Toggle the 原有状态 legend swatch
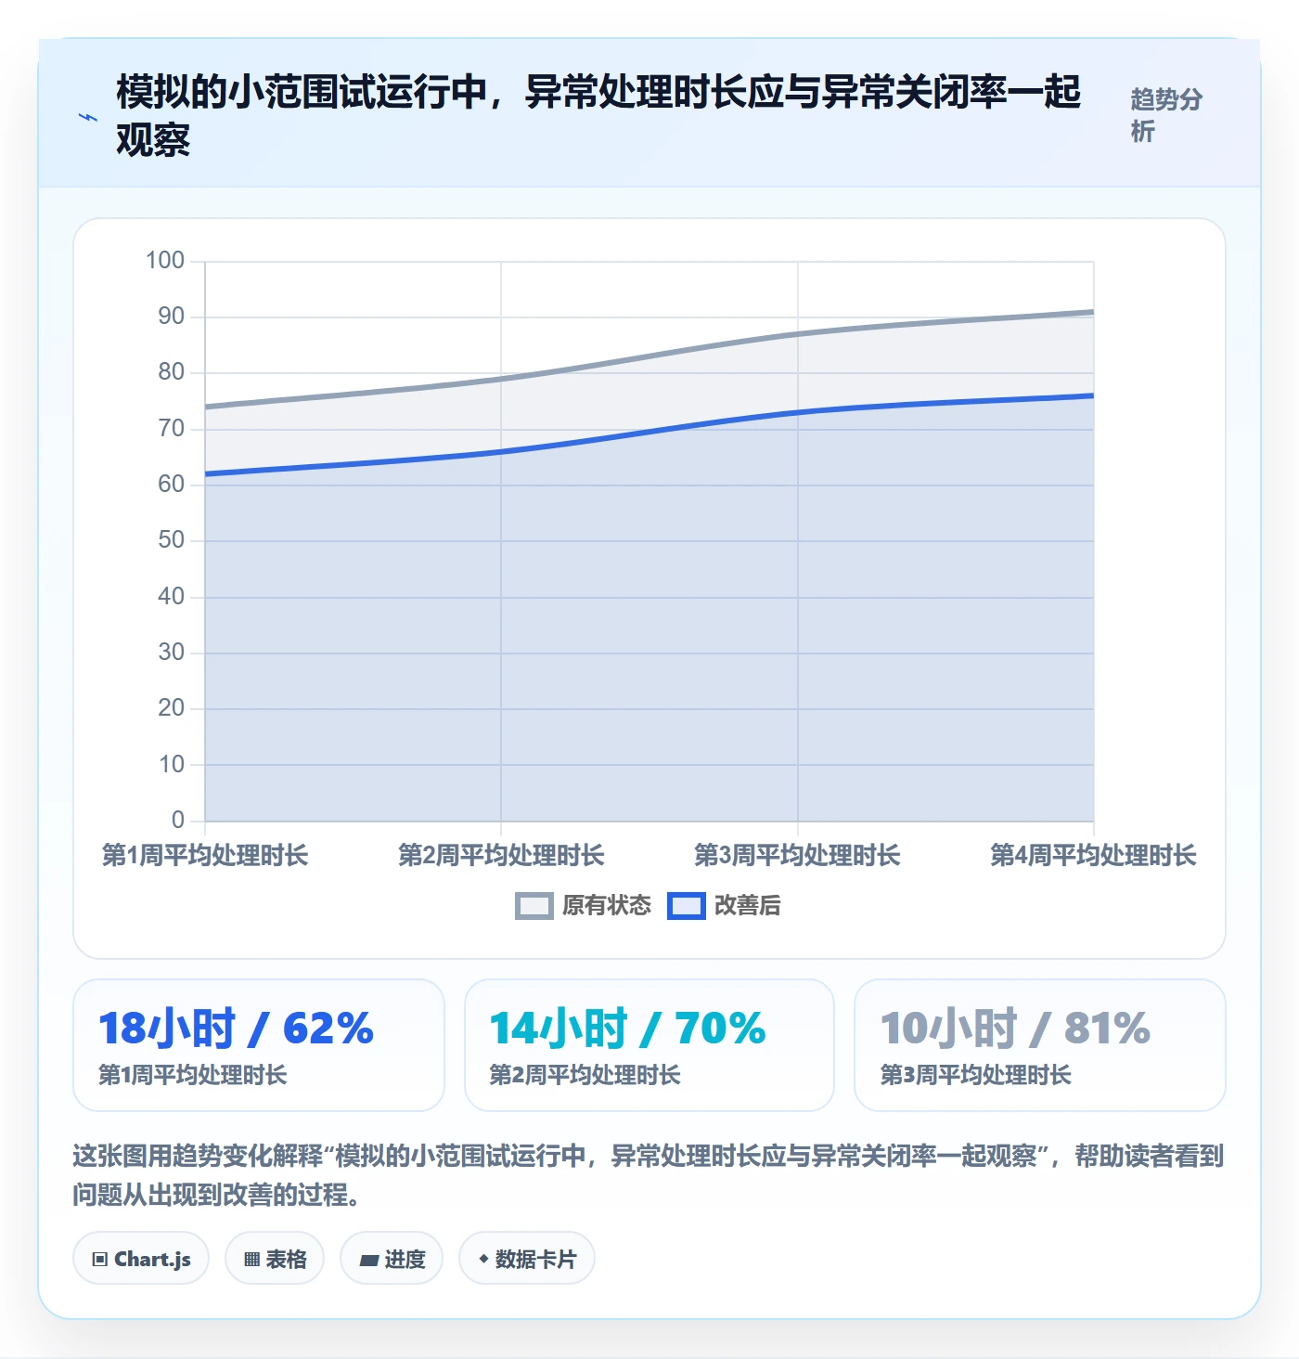The height and width of the screenshot is (1359, 1299). [x=534, y=906]
